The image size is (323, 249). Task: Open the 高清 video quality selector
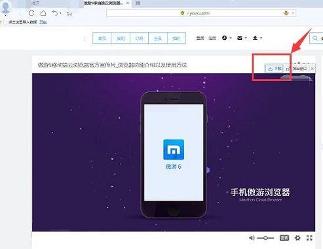pyautogui.click(x=284, y=238)
